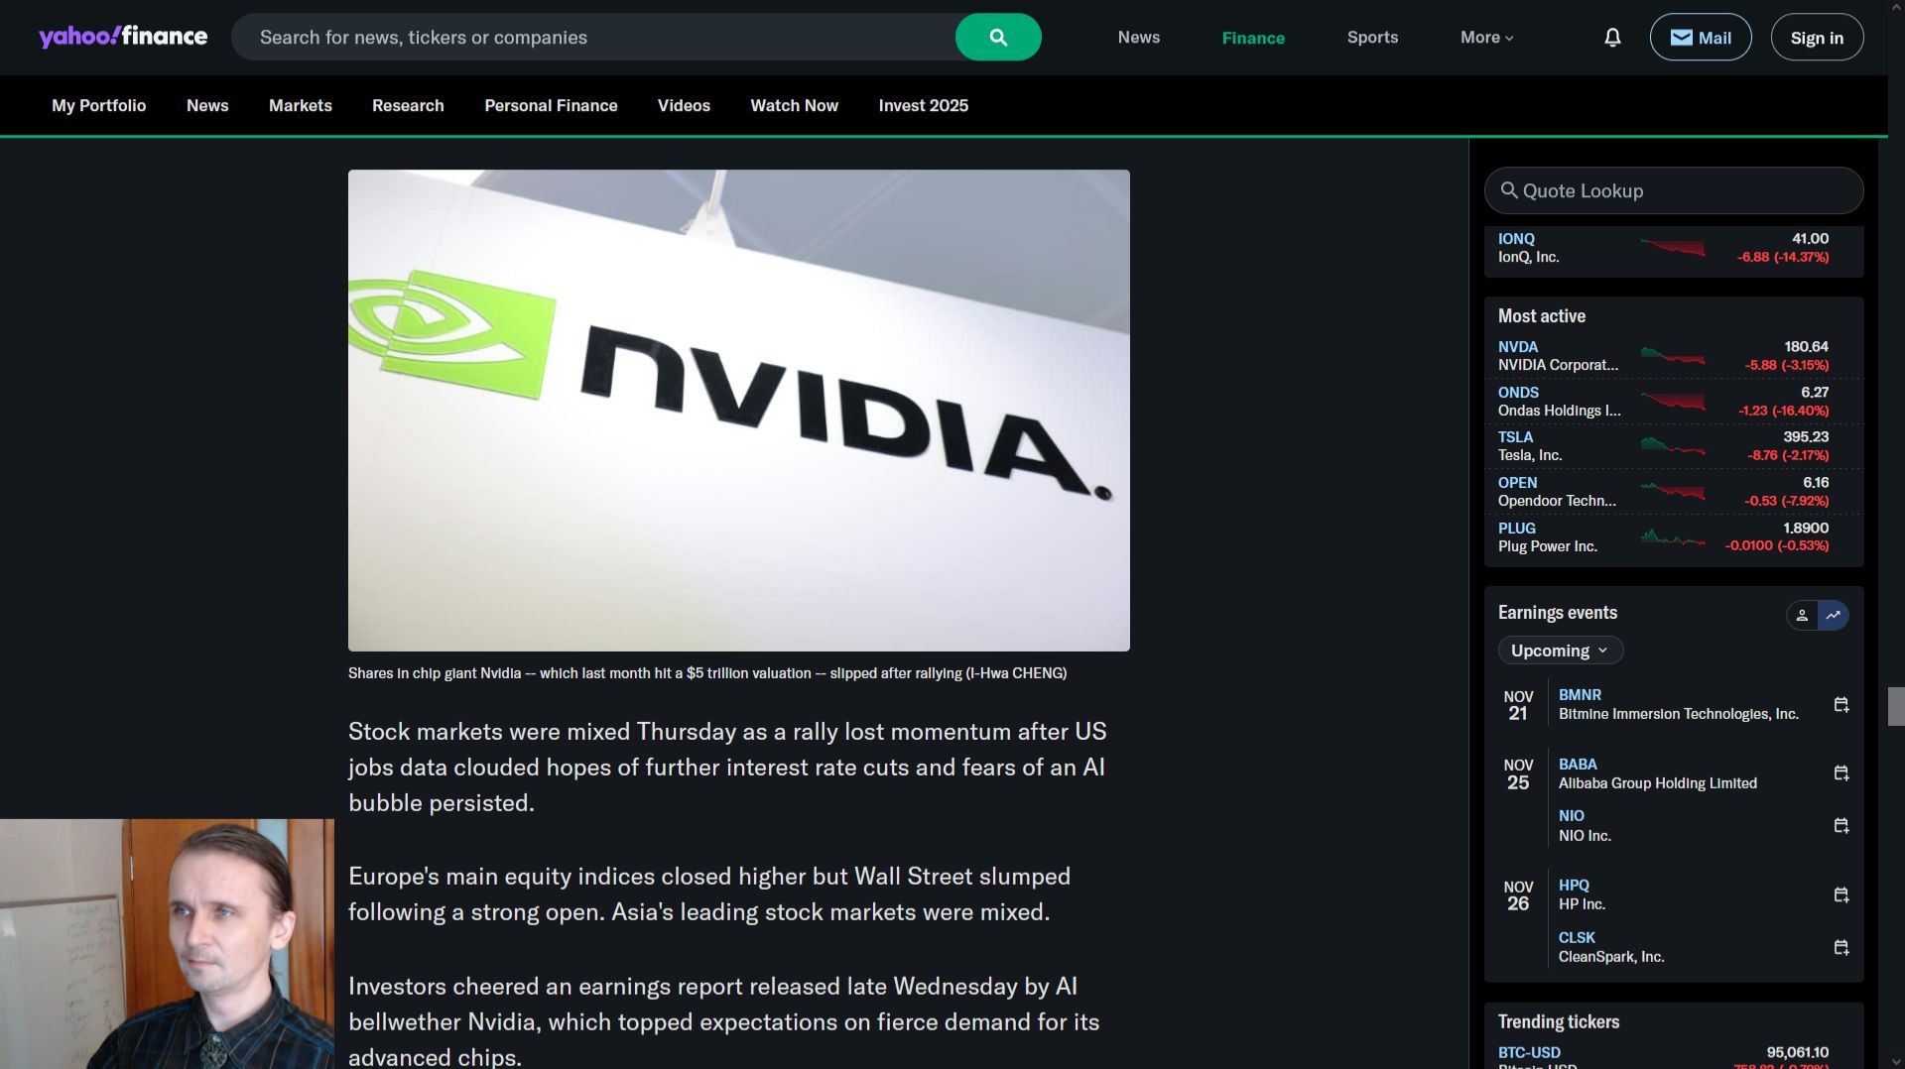Screen dimensions: 1905x1069
Task: Select Watch Now in navigation
Action: pos(794,105)
